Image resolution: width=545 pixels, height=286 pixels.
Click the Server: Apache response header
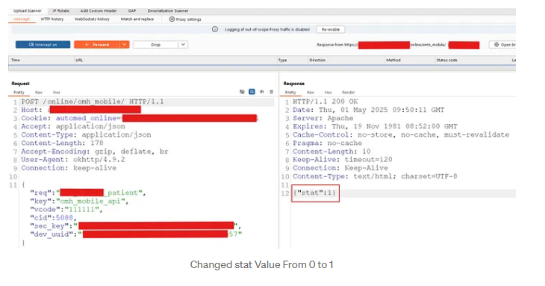pyautogui.click(x=323, y=118)
